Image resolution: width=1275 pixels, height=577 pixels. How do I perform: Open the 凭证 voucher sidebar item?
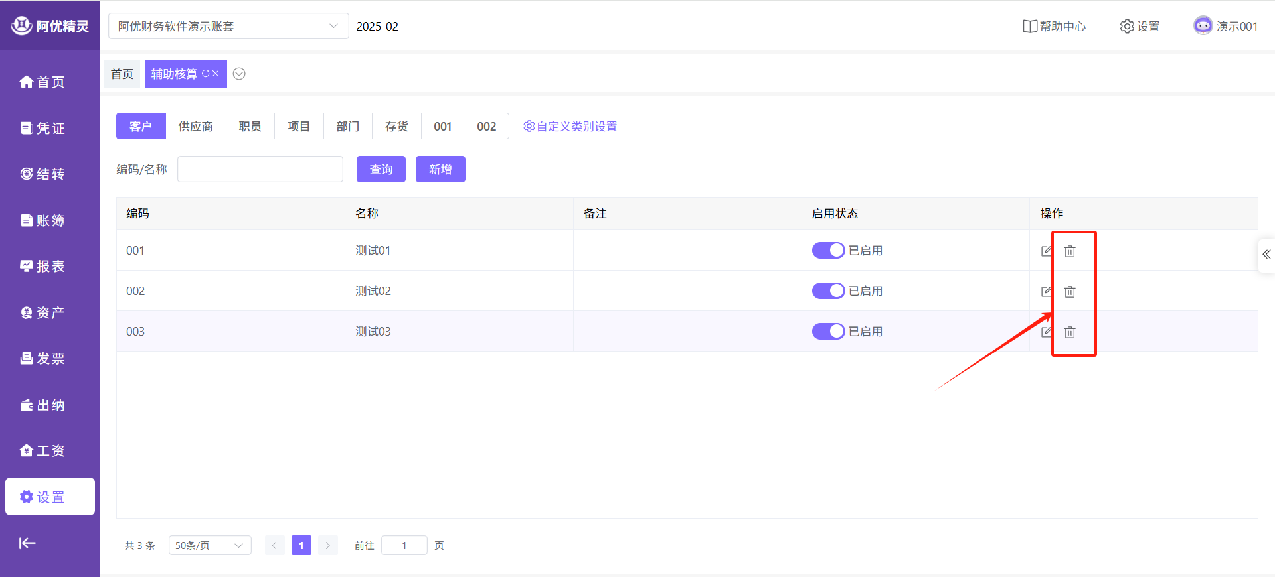point(42,128)
